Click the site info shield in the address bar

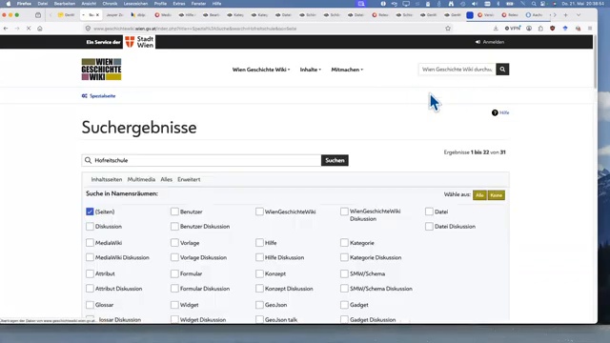[x=88, y=29]
